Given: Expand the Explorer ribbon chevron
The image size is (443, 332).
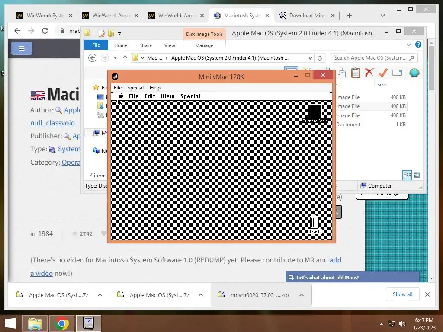Looking at the screenshot, I should click(x=408, y=45).
